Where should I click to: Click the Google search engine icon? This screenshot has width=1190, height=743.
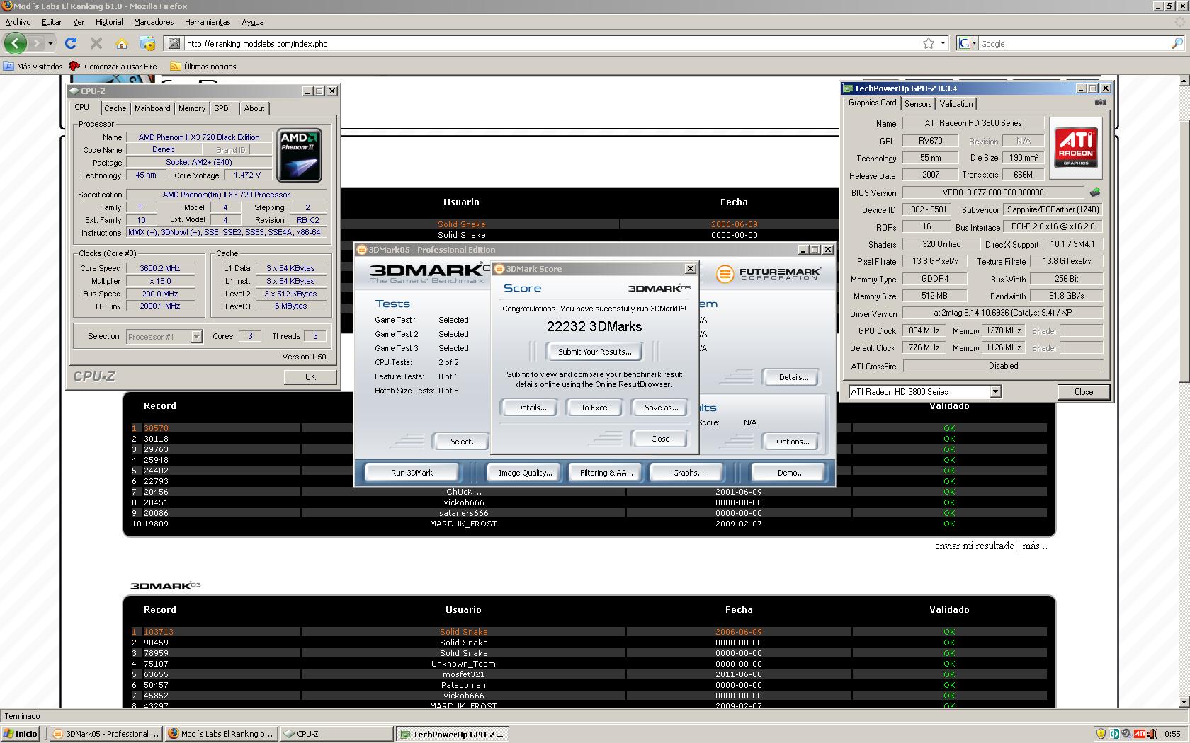point(964,43)
